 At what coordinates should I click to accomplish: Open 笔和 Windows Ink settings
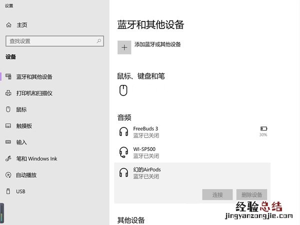click(x=36, y=158)
